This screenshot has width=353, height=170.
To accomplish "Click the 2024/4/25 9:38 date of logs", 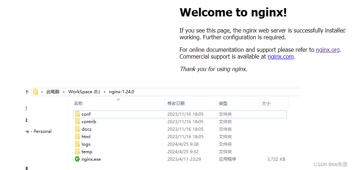I will click(x=183, y=144).
